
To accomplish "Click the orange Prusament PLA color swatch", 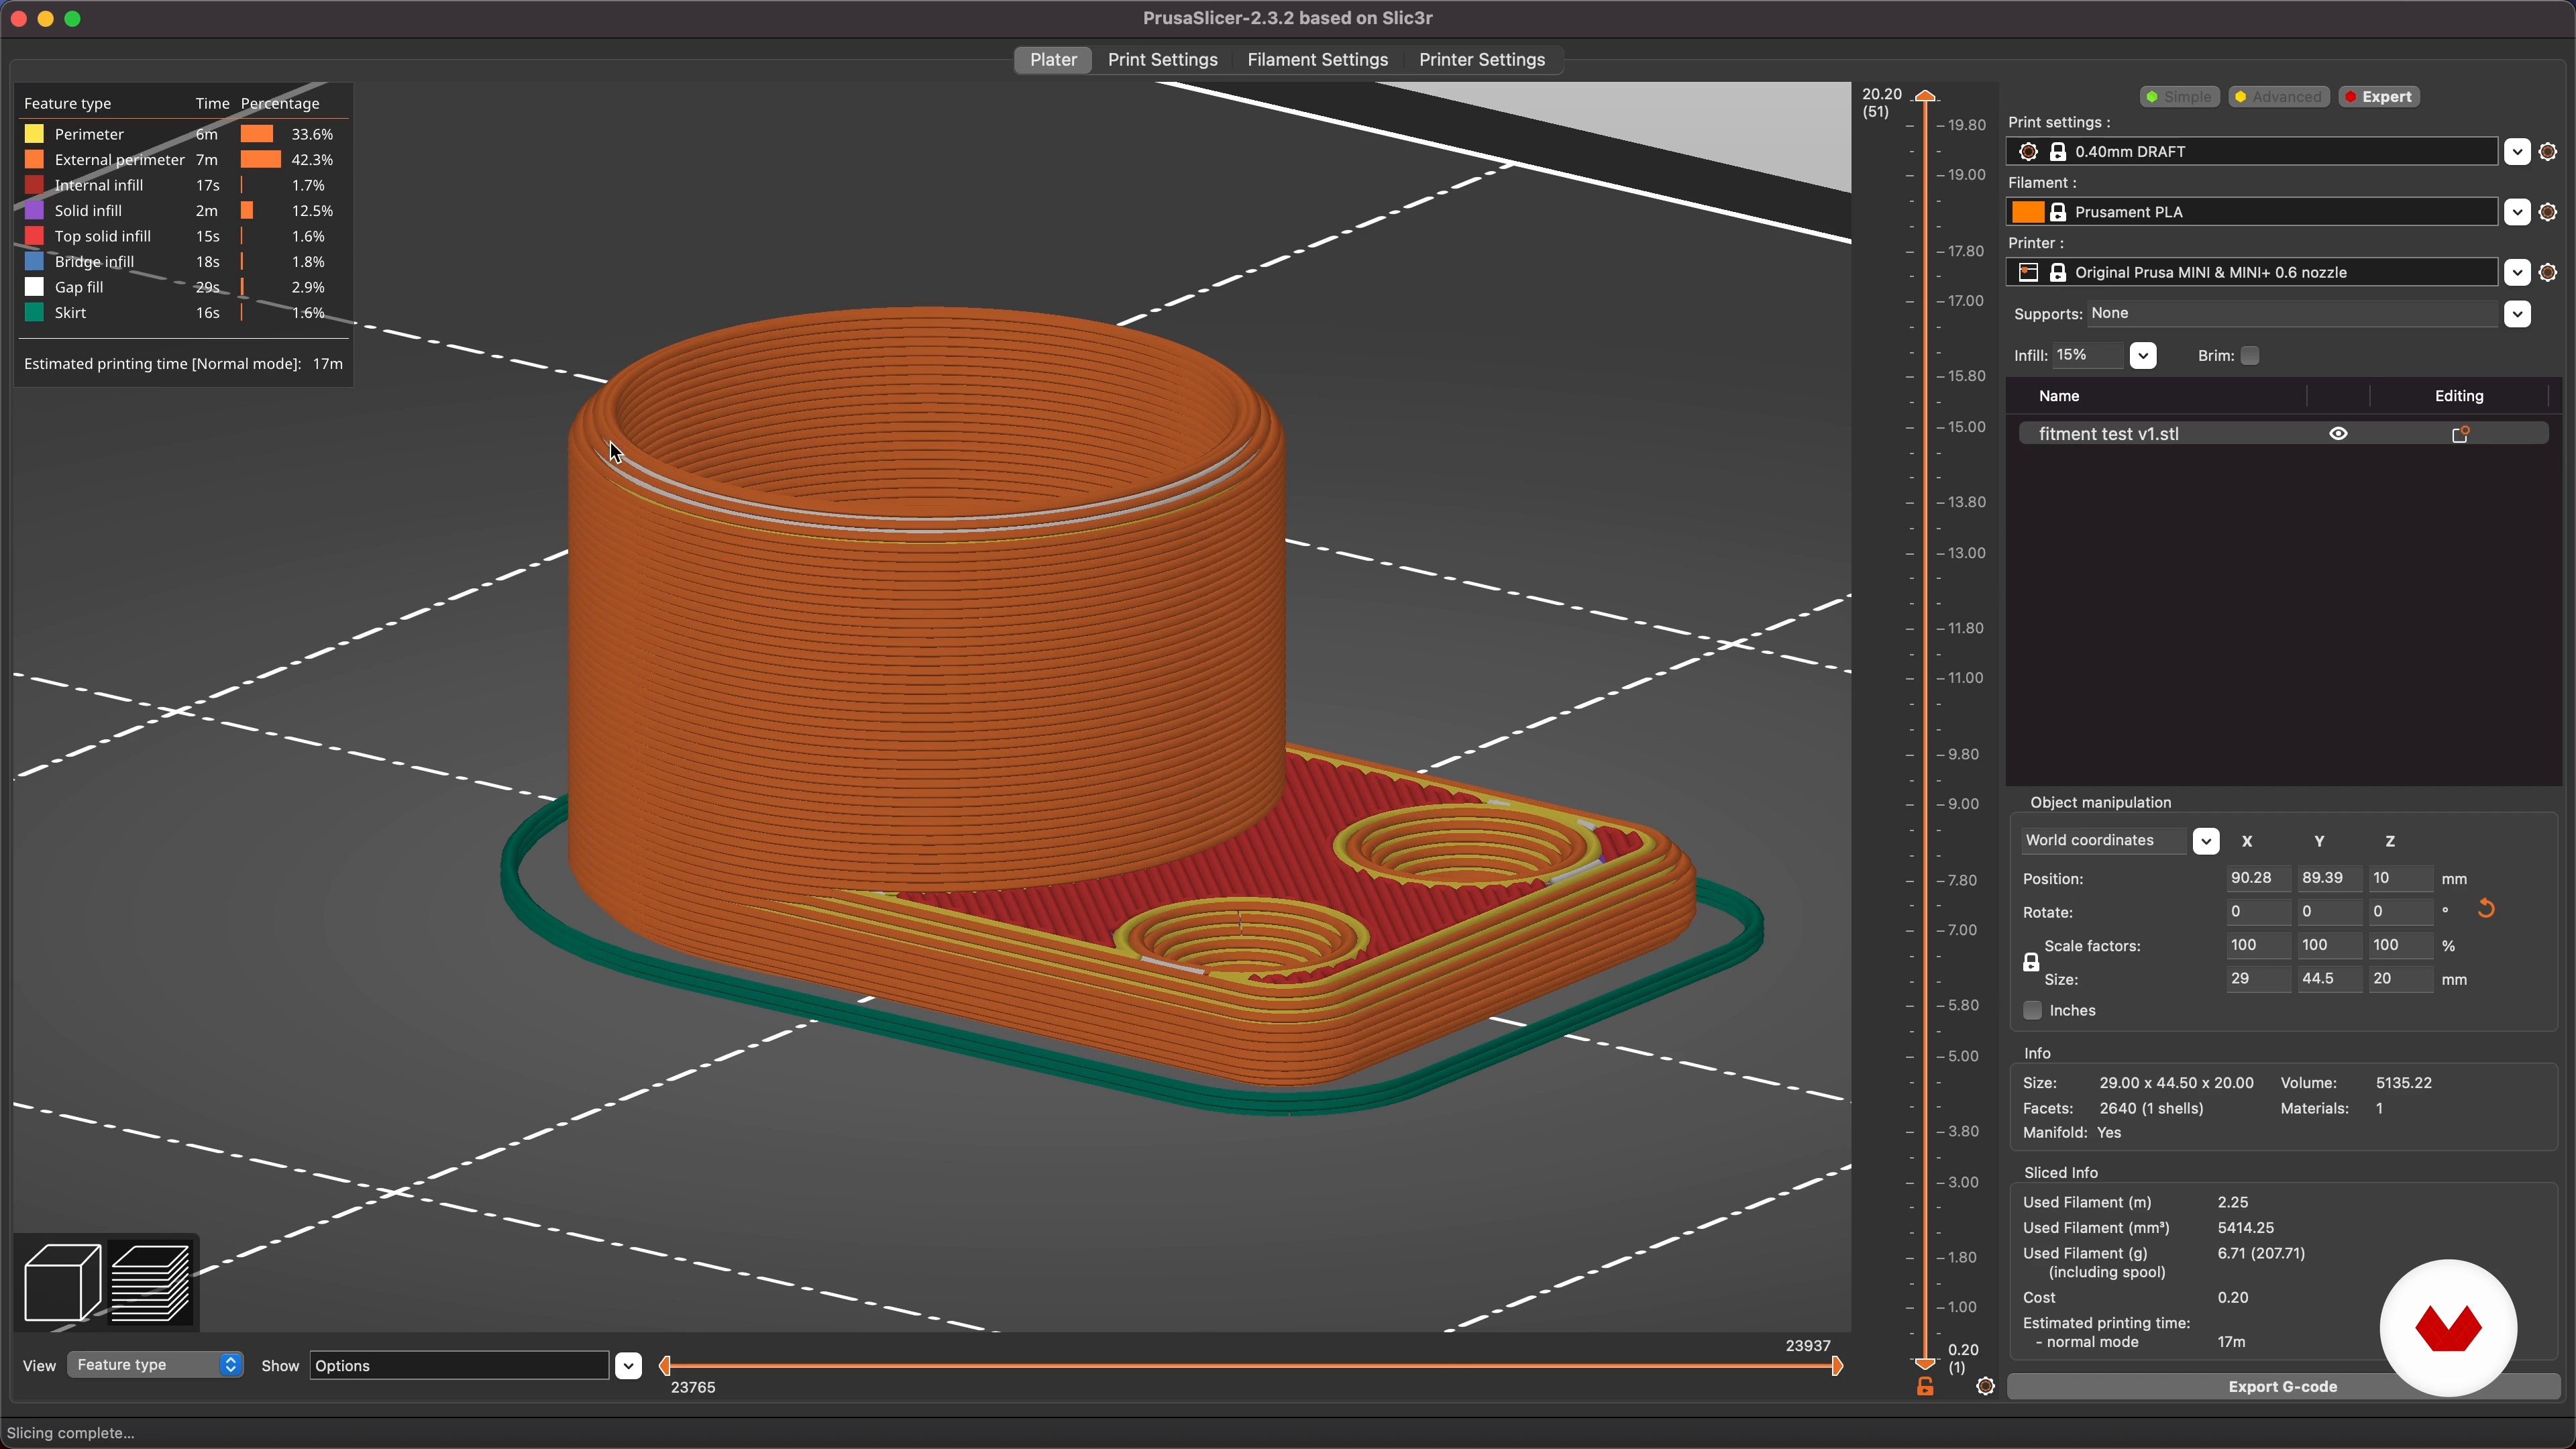I will [2028, 212].
